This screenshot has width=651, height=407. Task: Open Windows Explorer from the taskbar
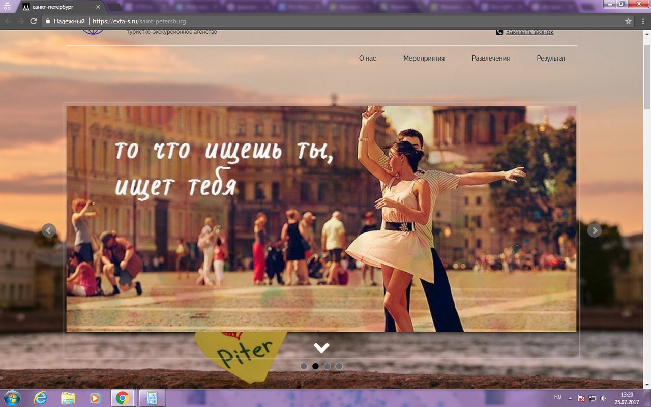[68, 398]
